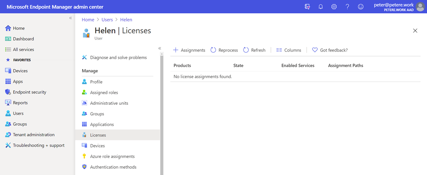This screenshot has width=427, height=175.
Task: Click the feedback smiley icon
Action: point(361,7)
